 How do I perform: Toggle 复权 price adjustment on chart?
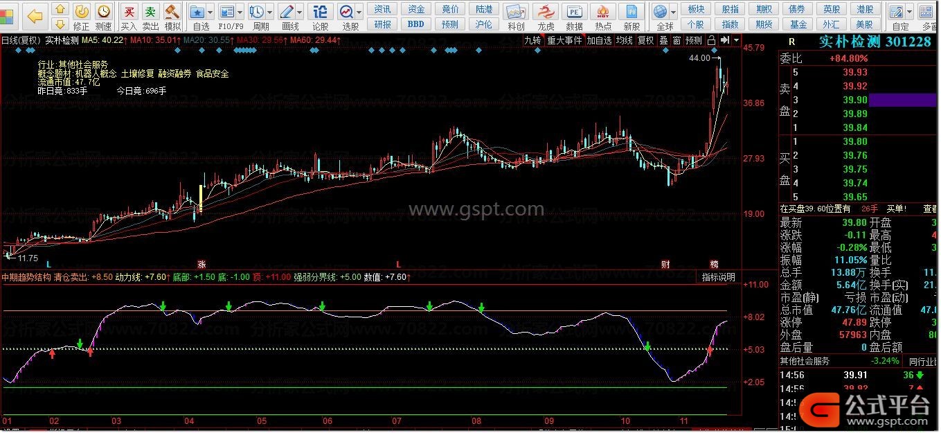pyautogui.click(x=645, y=40)
